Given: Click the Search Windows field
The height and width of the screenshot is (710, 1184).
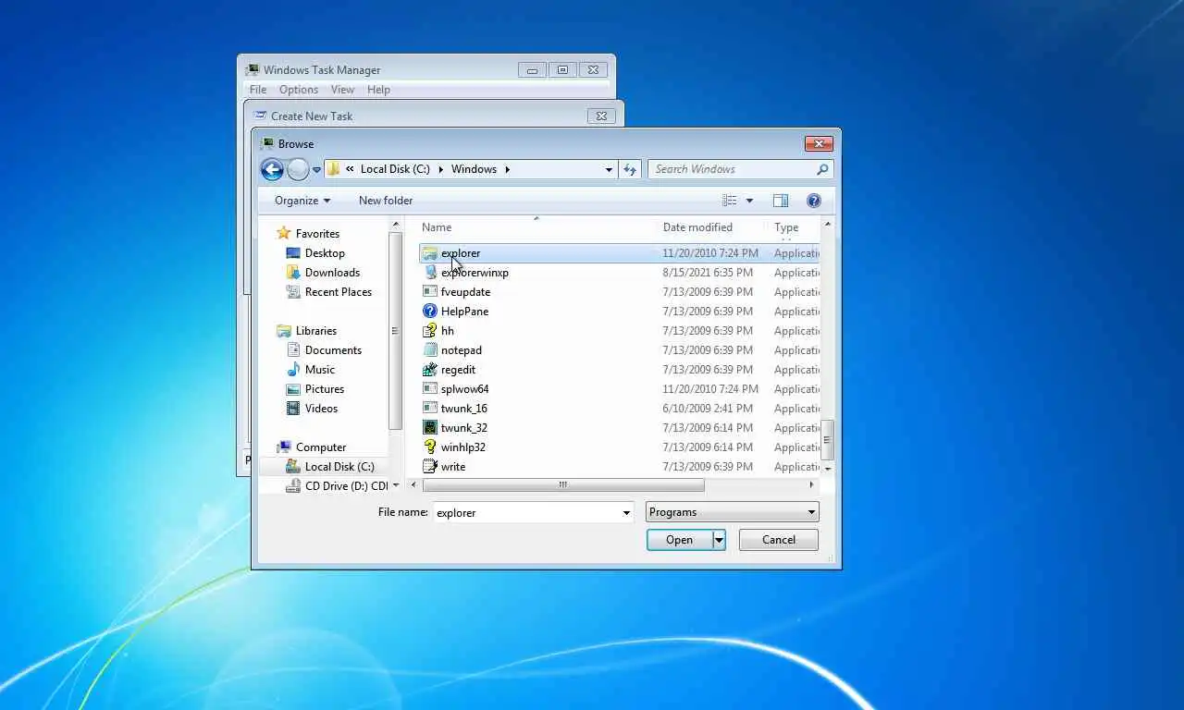Looking at the screenshot, I should pyautogui.click(x=731, y=169).
